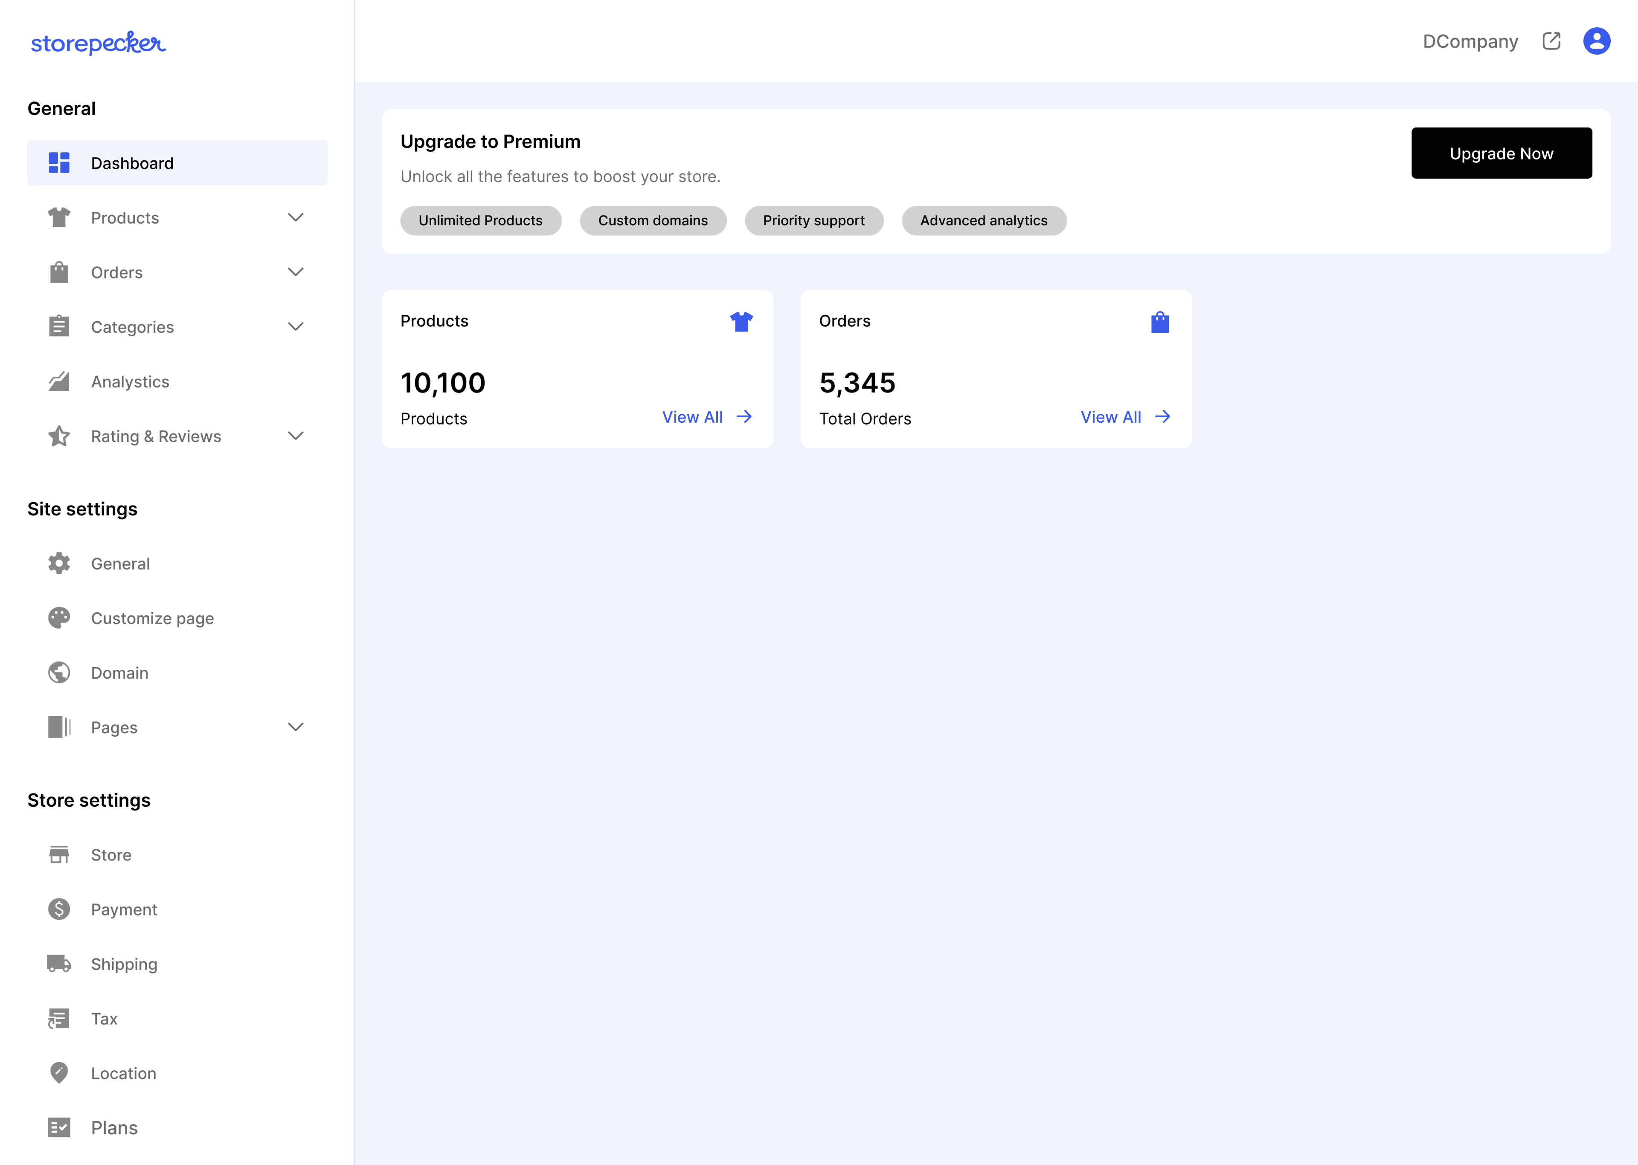Viewport: 1638px width, 1165px height.
Task: Click the blue shopping bag icon in Orders card
Action: (1160, 322)
